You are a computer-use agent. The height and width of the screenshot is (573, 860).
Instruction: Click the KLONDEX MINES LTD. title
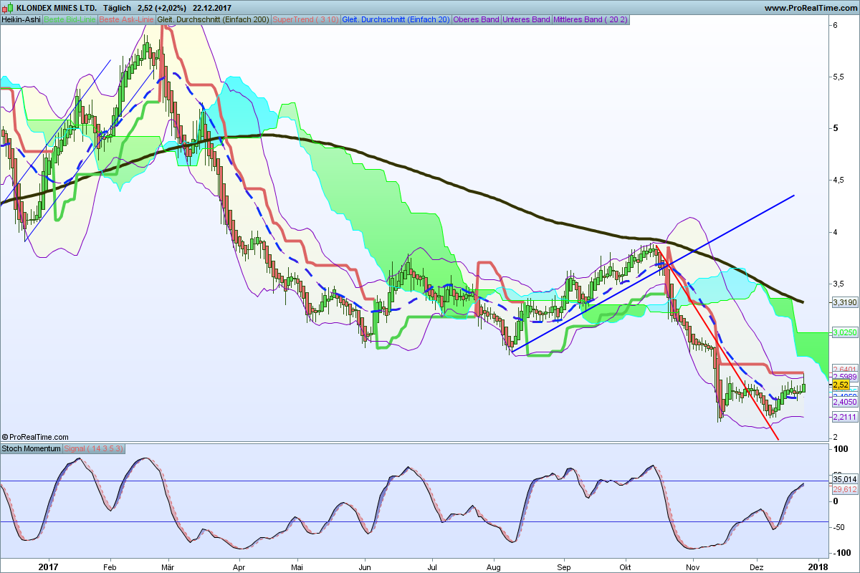57,8
